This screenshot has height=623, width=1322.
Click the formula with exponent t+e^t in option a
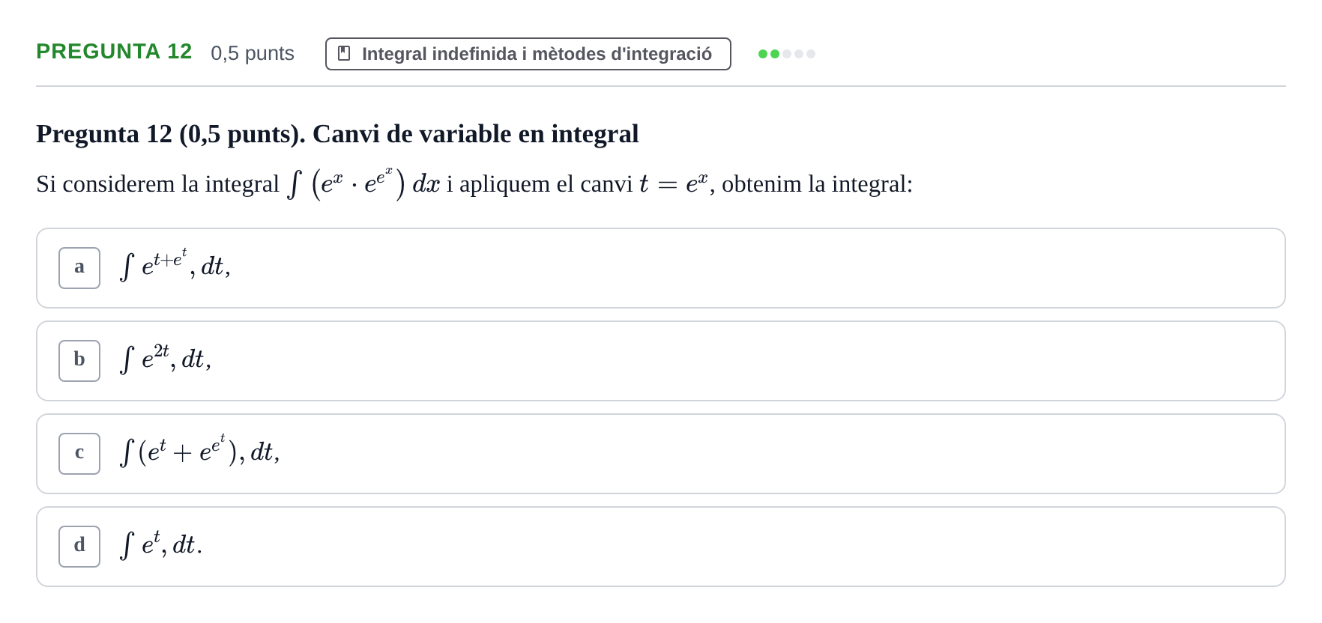tap(175, 264)
